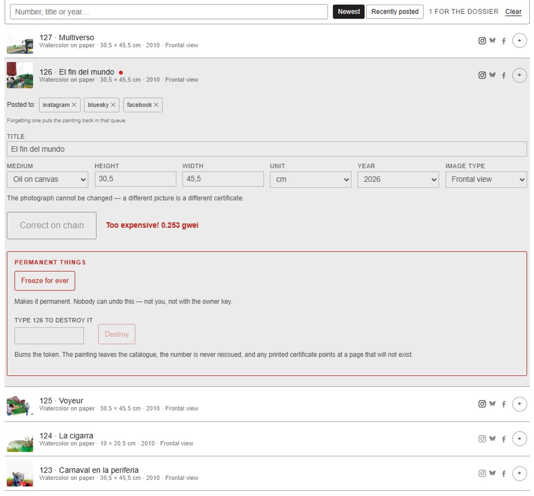
Task: Open row titled 127 · Multiverso
Action: [x=267, y=41]
